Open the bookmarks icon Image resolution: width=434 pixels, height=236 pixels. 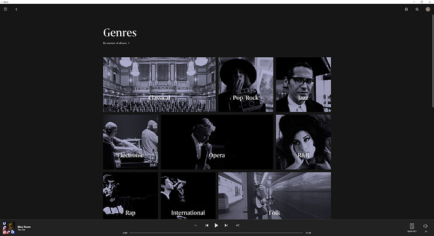[x=406, y=9]
